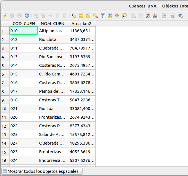The height and width of the screenshot is (176, 188).
Task: Open the field calculator abacus icon
Action: [x=155, y=16]
